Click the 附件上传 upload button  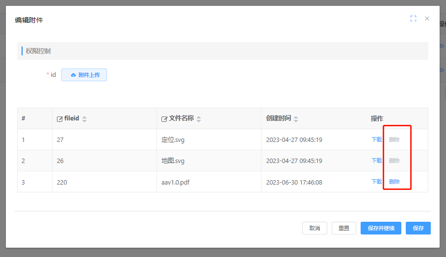[x=84, y=75]
